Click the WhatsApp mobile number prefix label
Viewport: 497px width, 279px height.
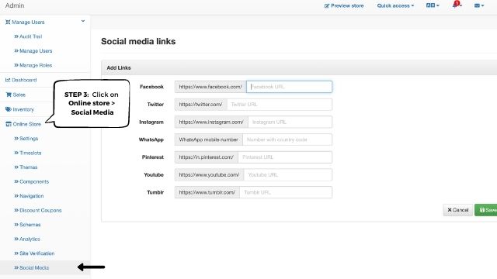tap(209, 139)
